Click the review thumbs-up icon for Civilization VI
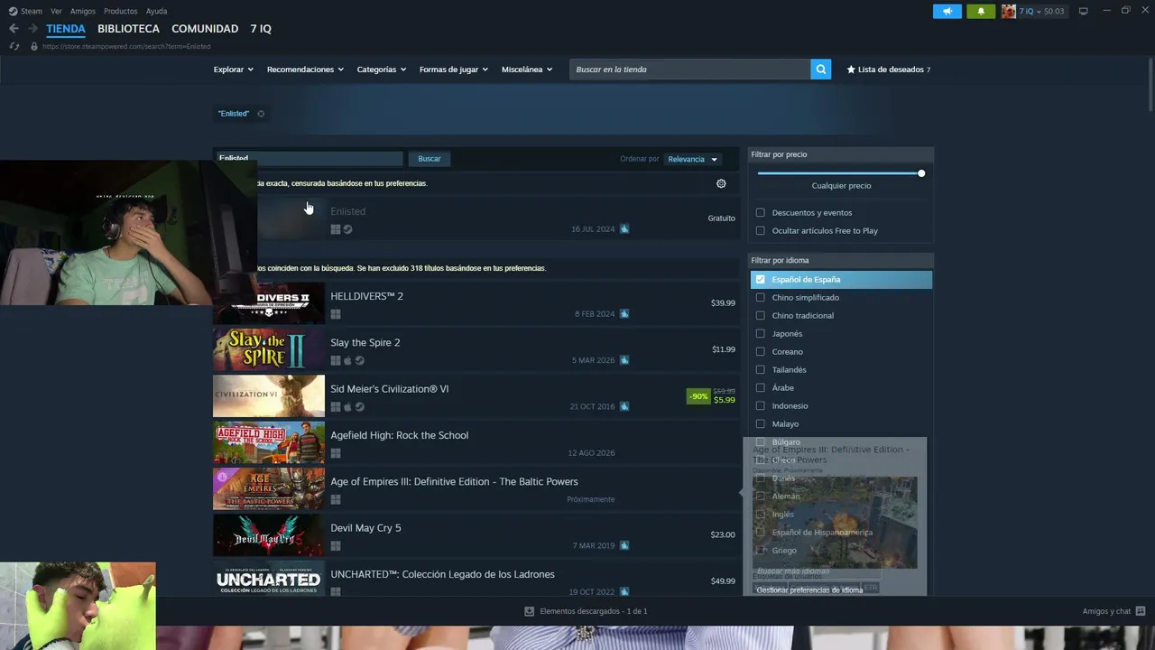Image resolution: width=1155 pixels, height=650 pixels. pyautogui.click(x=624, y=406)
